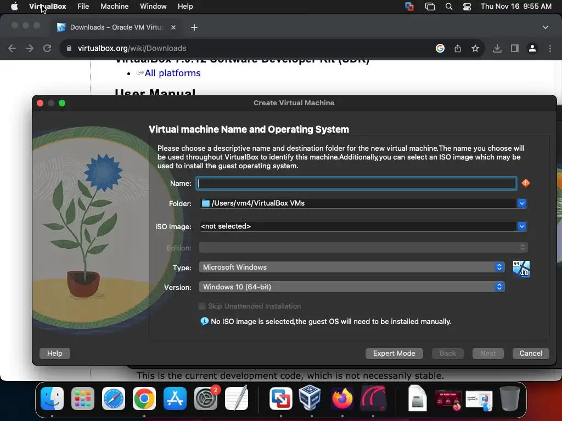Click the invalid name warning icon
Screen dimensions: 562x421
(x=525, y=183)
